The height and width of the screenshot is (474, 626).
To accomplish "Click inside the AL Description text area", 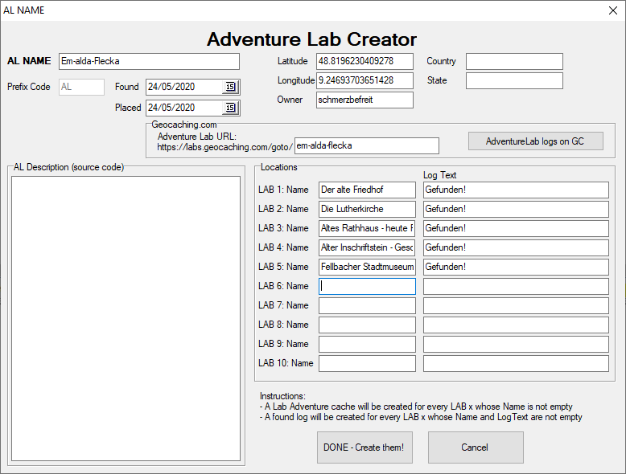I will [x=126, y=318].
